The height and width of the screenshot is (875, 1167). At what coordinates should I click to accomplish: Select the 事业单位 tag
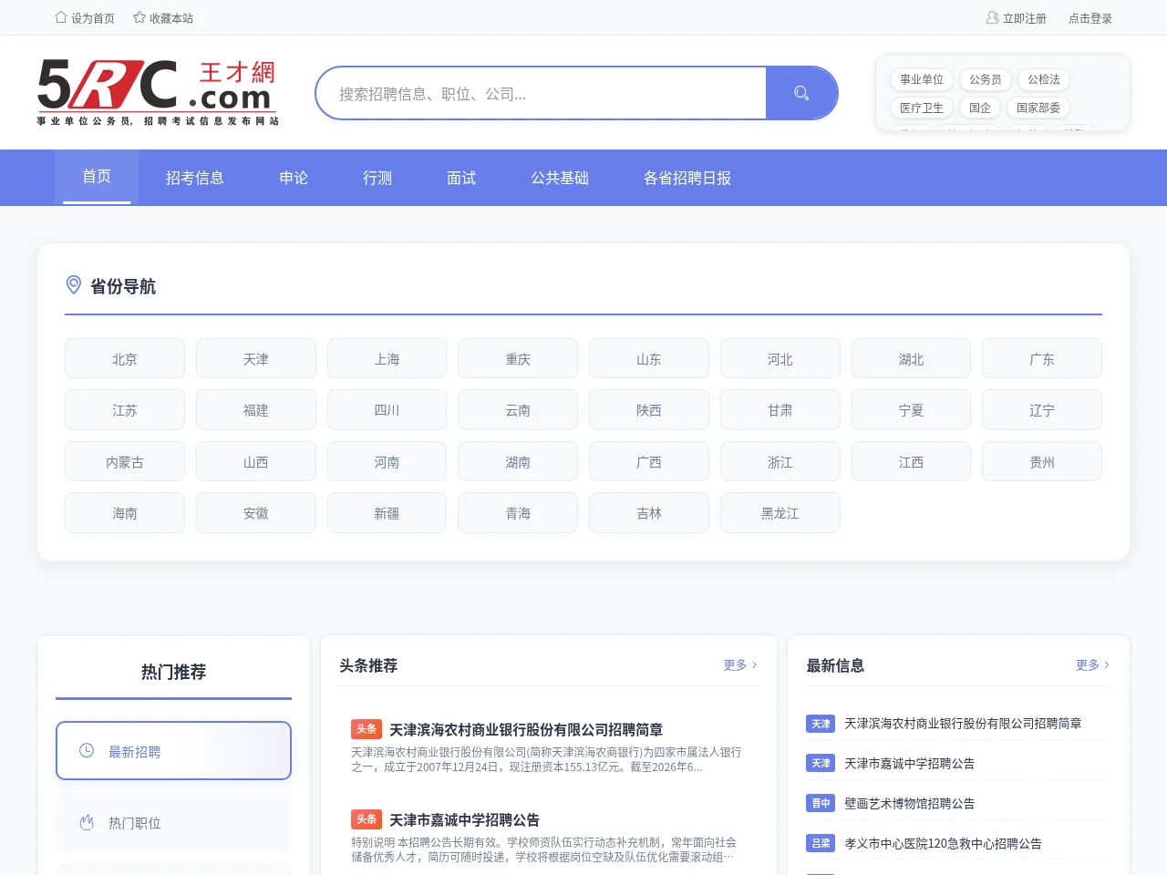922,79
